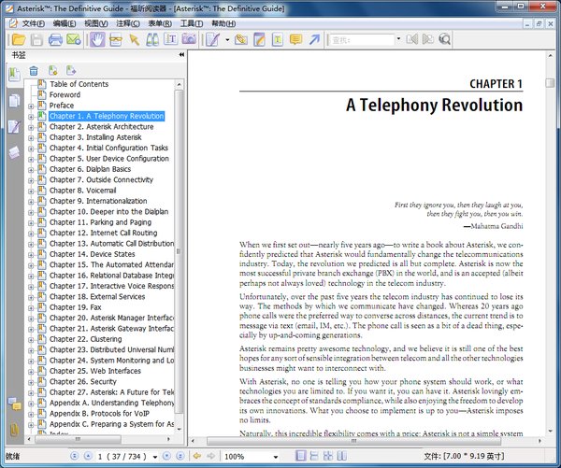The height and width of the screenshot is (468, 561).
Task: Open the Table of Contents bookmark
Action: click(x=79, y=84)
